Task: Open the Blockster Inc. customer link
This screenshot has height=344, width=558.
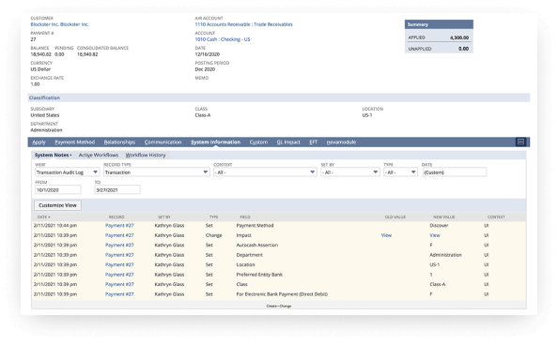Action: 59,24
